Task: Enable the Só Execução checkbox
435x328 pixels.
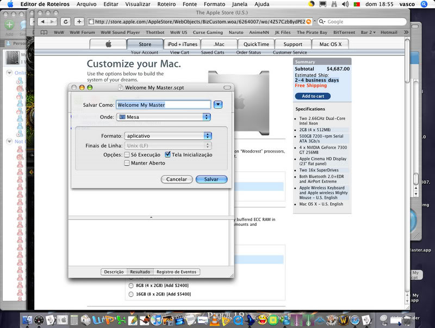Action: coord(127,155)
